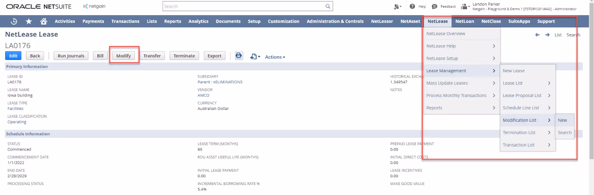594x195 pixels.
Task: Click the netgain logo
Action: [94, 6]
